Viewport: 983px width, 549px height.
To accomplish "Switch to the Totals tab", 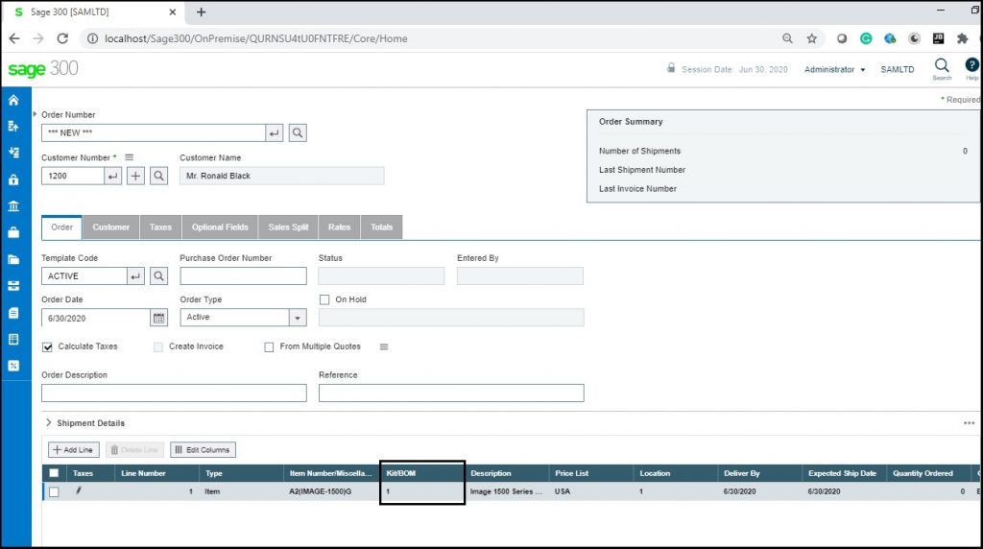I will tap(382, 227).
